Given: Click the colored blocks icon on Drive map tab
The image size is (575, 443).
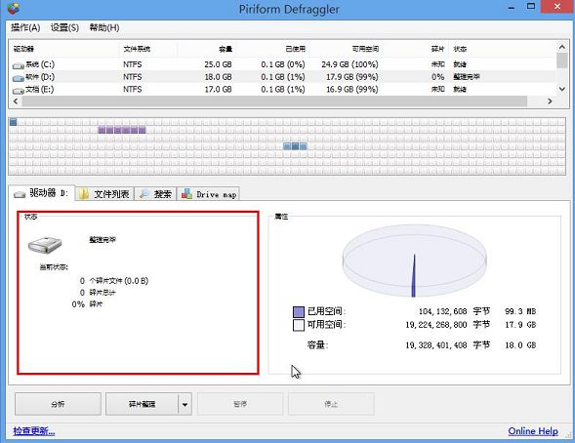Looking at the screenshot, I should tap(186, 193).
